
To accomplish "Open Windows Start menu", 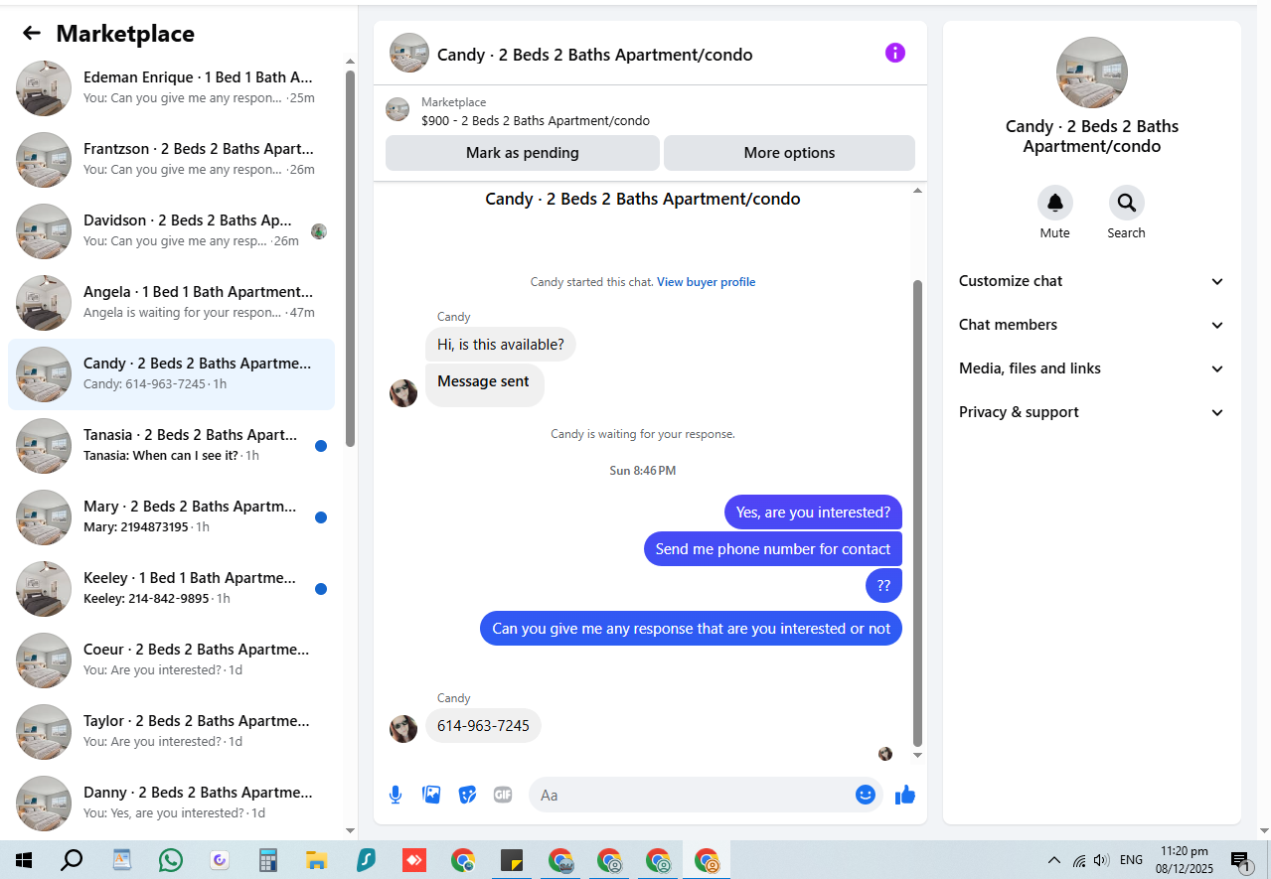I will tap(24, 860).
